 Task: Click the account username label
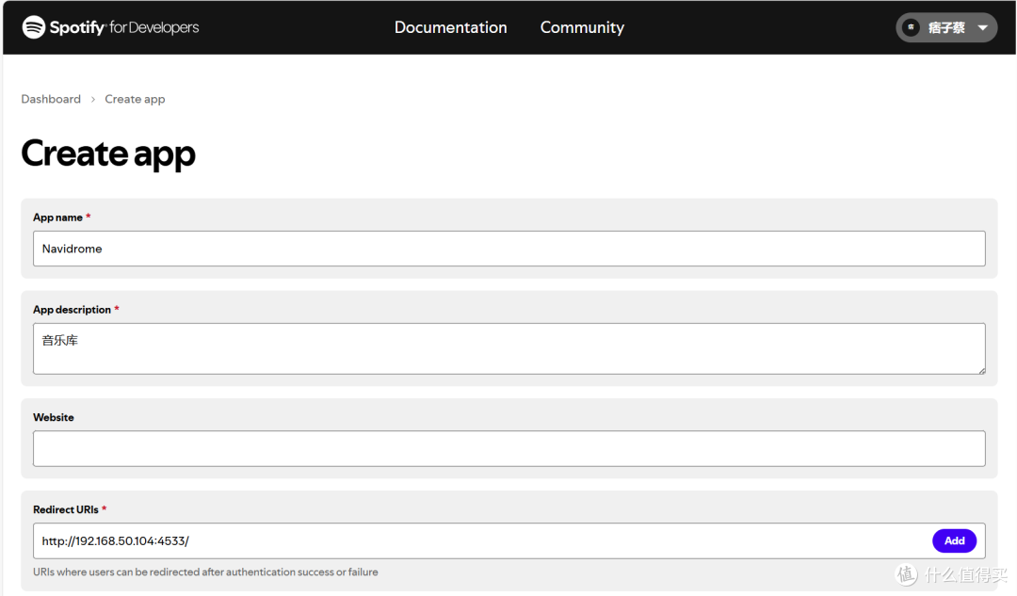tap(946, 28)
